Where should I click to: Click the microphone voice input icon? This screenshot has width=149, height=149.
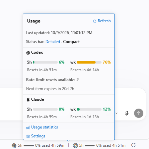(127, 113)
